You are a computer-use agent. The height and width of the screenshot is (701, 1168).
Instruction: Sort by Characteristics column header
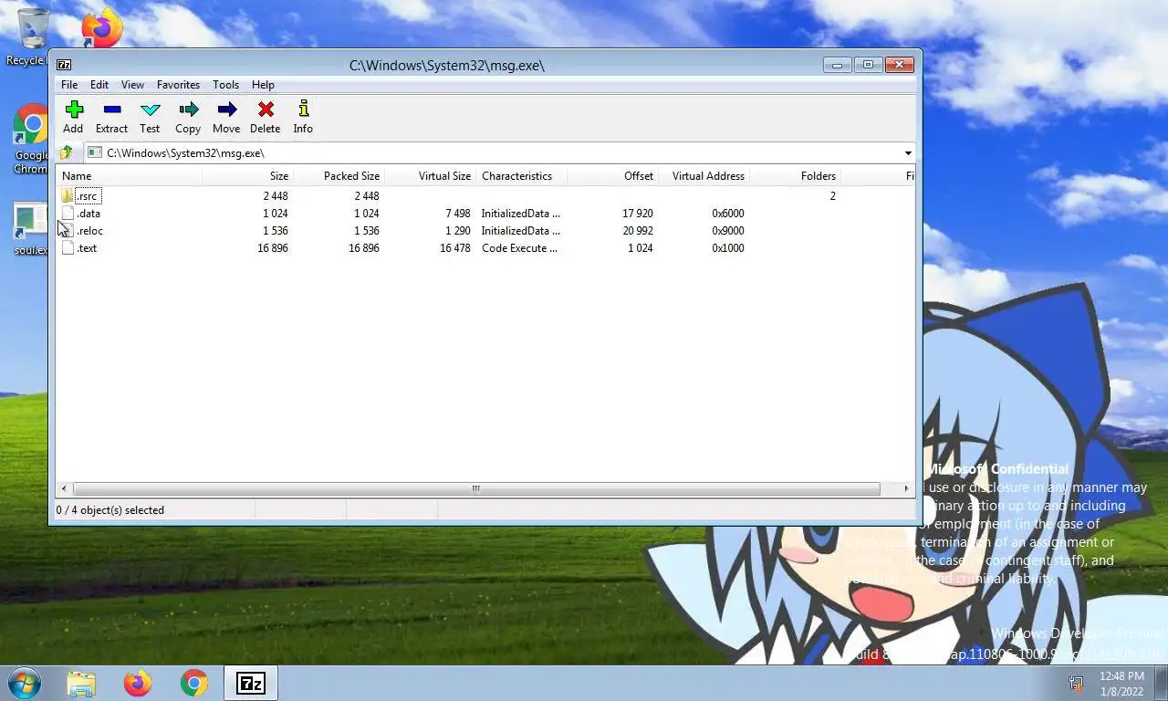521,176
